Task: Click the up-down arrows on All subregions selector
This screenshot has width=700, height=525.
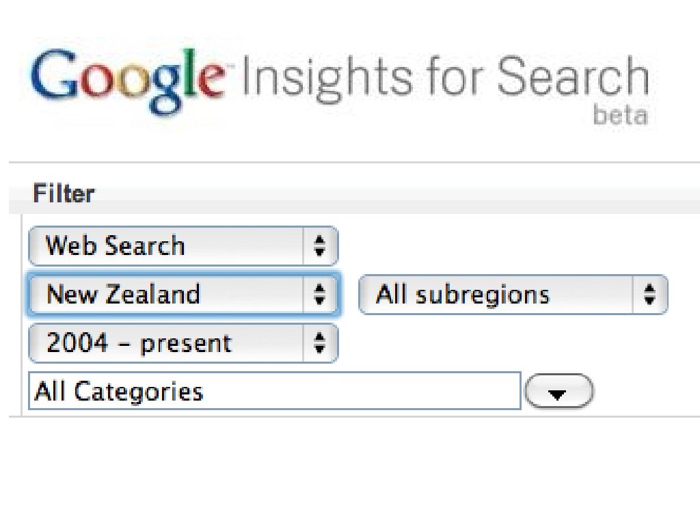Action: coord(649,295)
